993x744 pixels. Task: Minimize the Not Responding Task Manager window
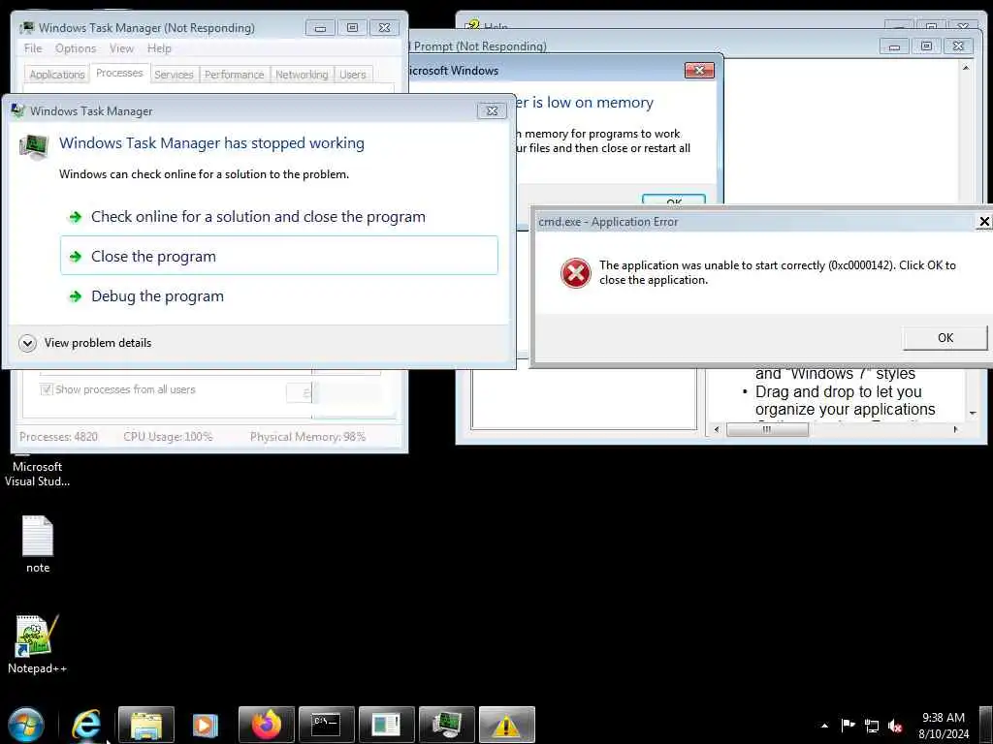(320, 28)
